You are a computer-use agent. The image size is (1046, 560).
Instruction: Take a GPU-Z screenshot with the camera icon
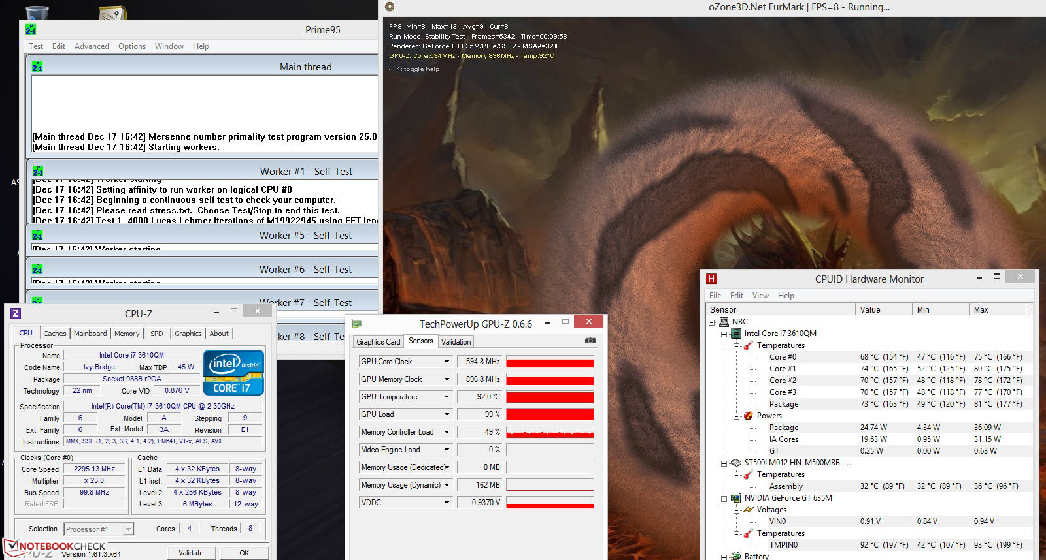tap(590, 341)
